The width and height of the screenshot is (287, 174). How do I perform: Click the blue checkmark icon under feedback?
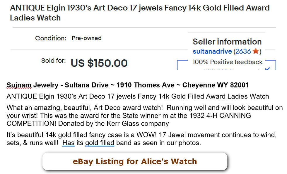(x=267, y=69)
